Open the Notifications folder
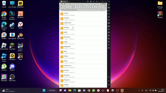The height and width of the screenshot is (93, 166). click(x=83, y=66)
